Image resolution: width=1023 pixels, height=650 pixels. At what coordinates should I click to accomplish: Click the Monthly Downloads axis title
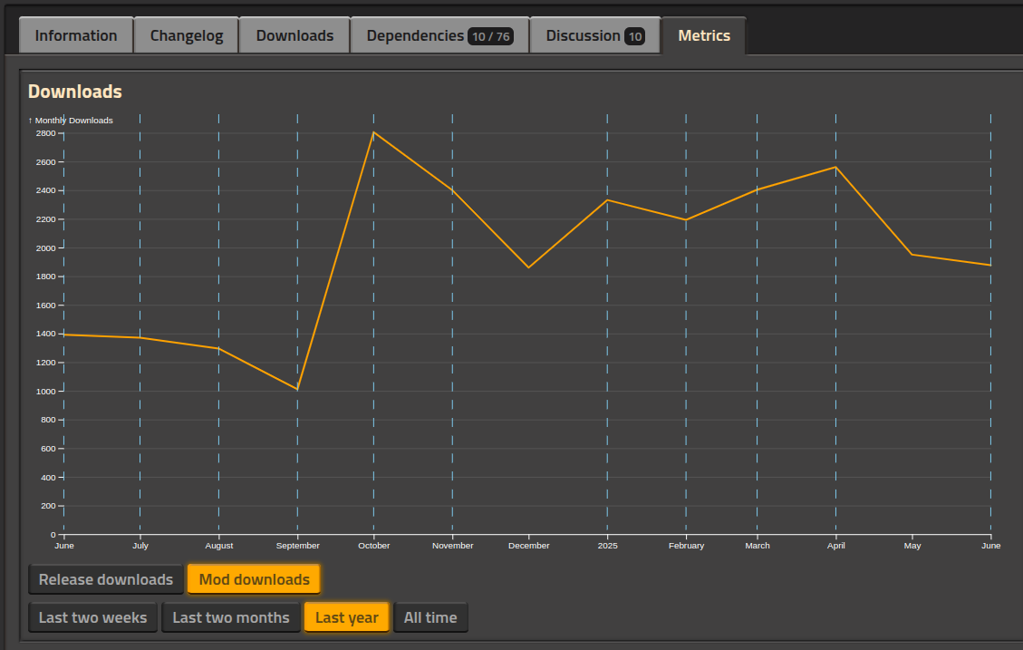tap(71, 120)
